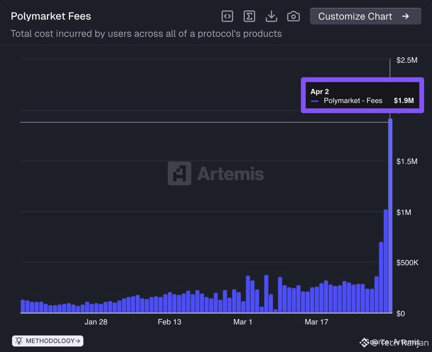Click the $2.5M y-axis label
This screenshot has width=432, height=352.
pos(407,60)
